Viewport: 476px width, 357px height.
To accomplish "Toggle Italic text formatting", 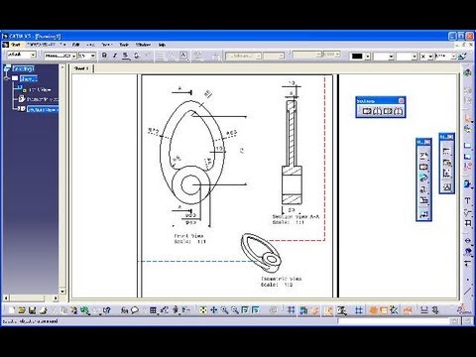I will (x=115, y=56).
